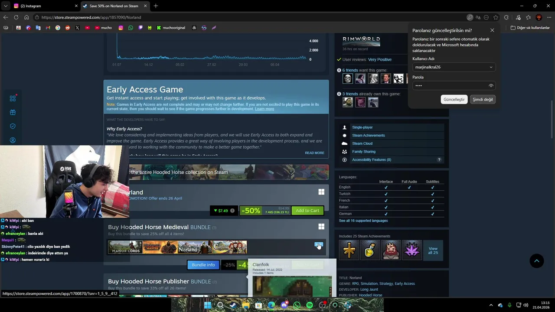
Task: Click the browser back arrow
Action: (x=6, y=17)
